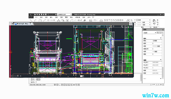
Task: Collapse the first section of Properties panel
Action: click(161, 38)
